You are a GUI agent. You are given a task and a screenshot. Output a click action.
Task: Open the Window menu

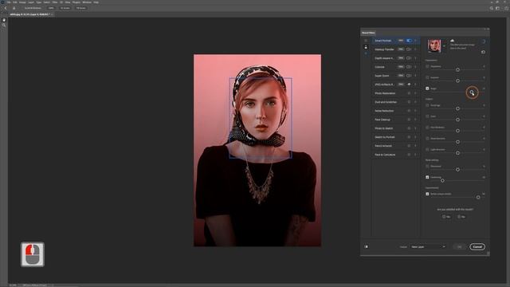[87, 2]
